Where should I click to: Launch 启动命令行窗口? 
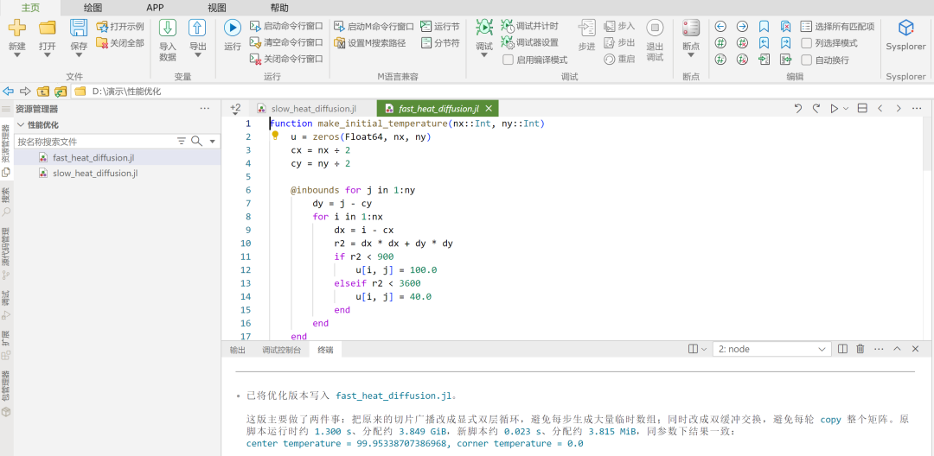[x=286, y=26]
